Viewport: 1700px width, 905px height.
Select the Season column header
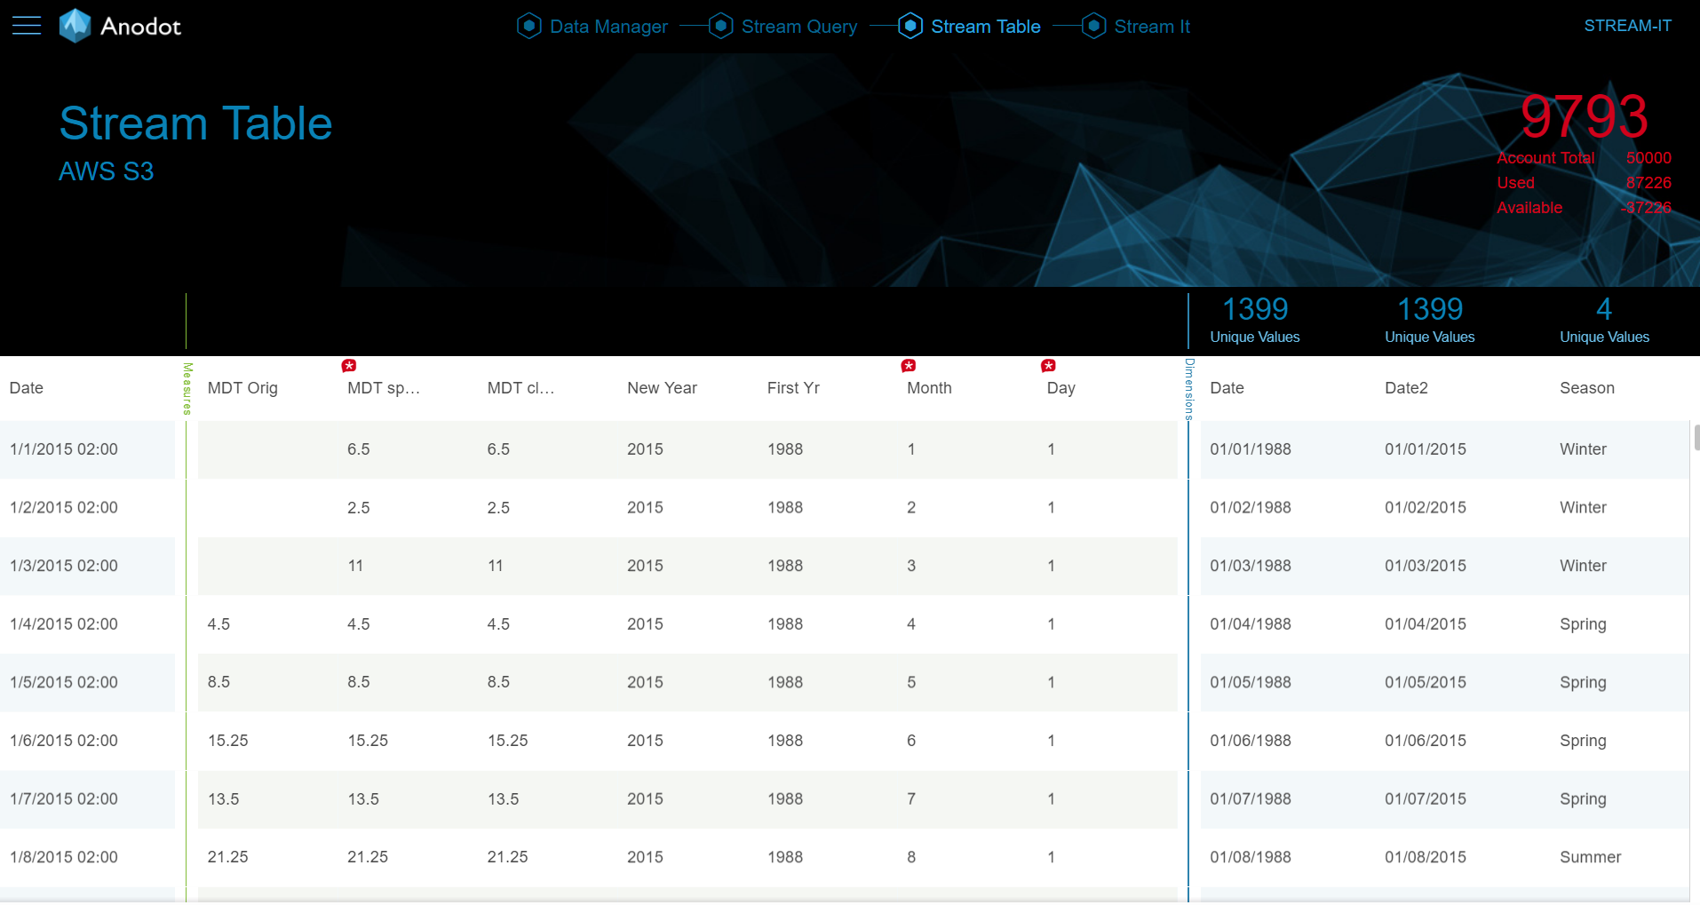tap(1586, 387)
